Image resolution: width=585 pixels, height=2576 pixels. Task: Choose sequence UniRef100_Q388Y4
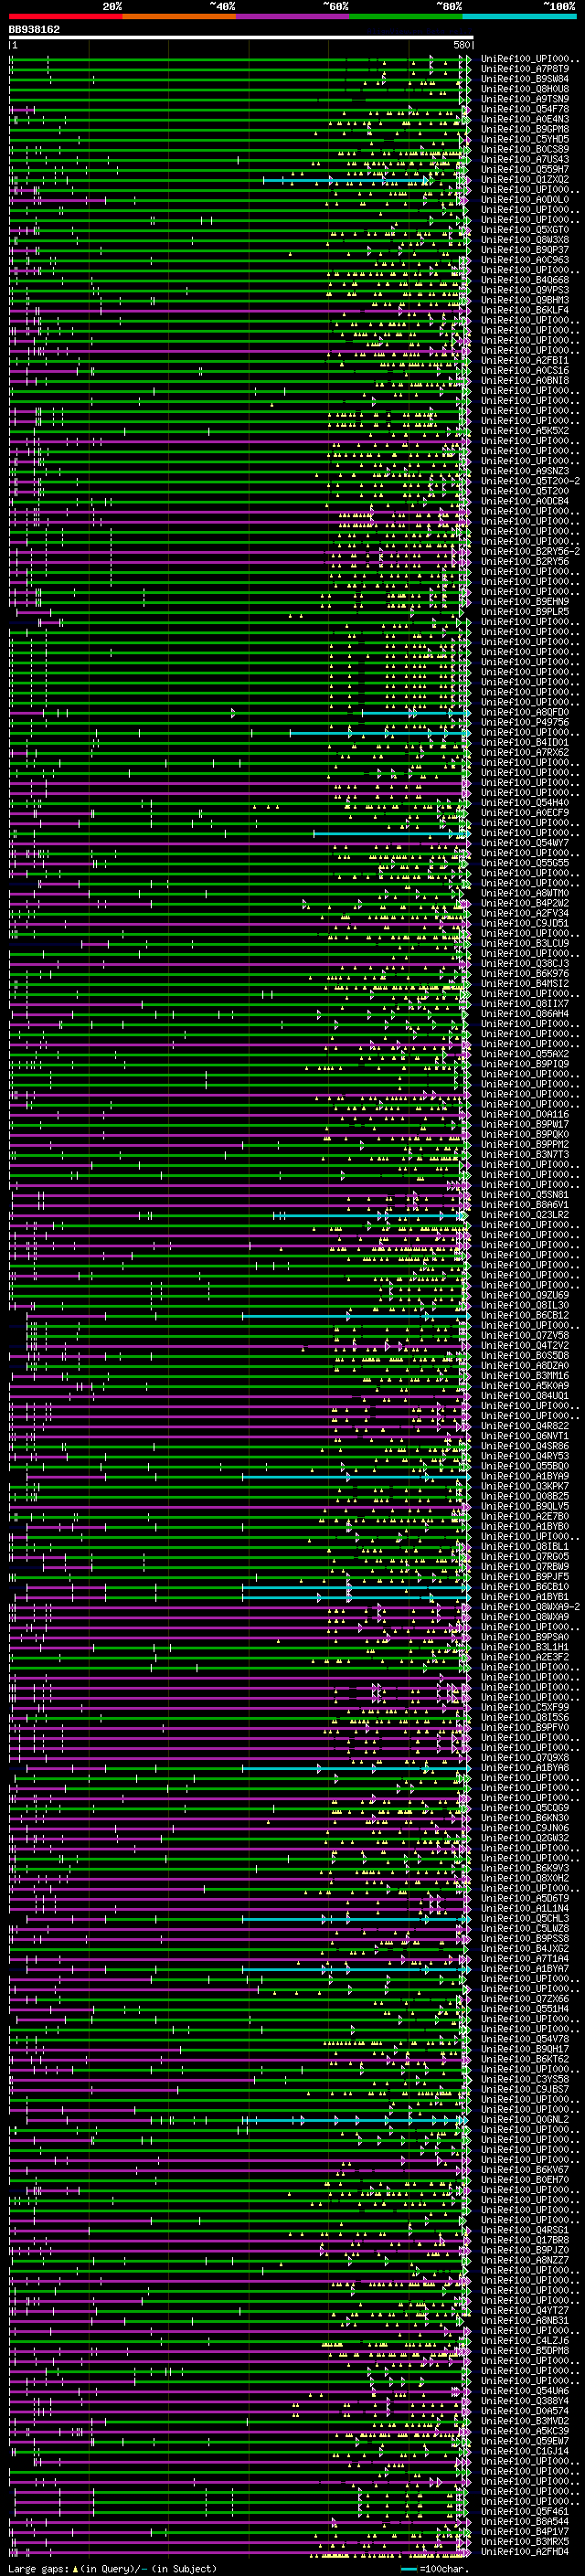[x=525, y=2401]
